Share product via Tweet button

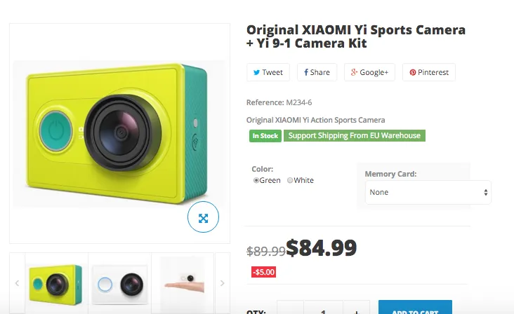point(268,72)
